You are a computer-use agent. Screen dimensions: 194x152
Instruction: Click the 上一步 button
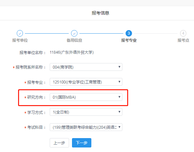click(59, 143)
